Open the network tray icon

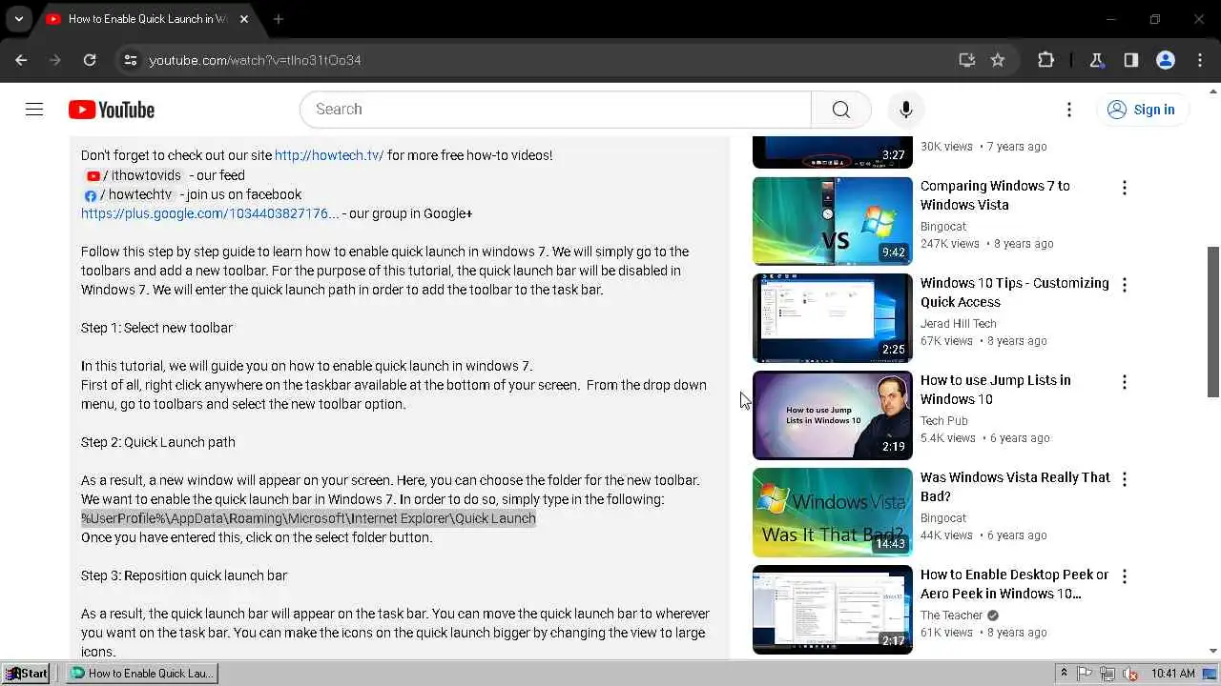pyautogui.click(x=1107, y=674)
